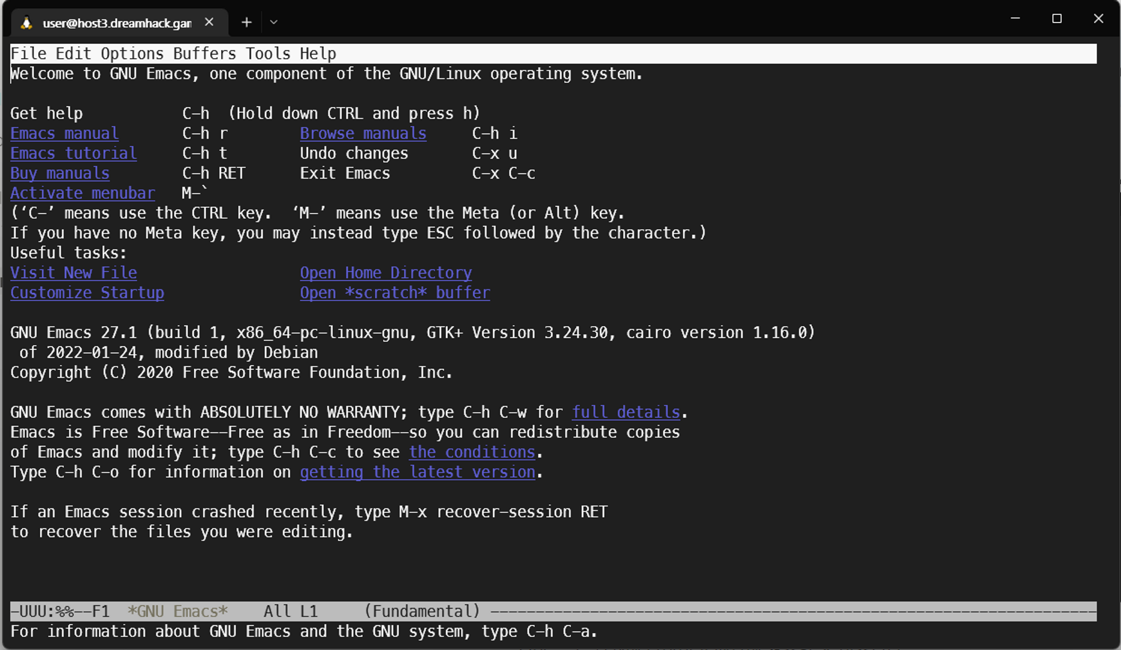Open the Customize Startup link
Viewport: 1121px width, 650px height.
point(87,293)
